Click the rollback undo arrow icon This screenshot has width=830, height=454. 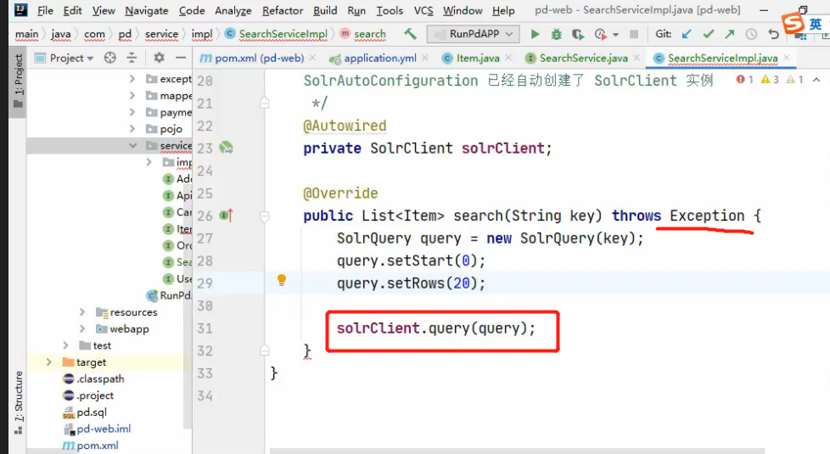tap(773, 35)
